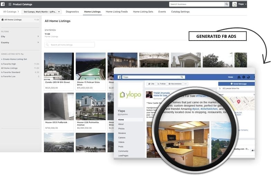Open the hamburger menu beside Product Catalogs
Viewport: 274px width, 176px height.
(10, 4)
